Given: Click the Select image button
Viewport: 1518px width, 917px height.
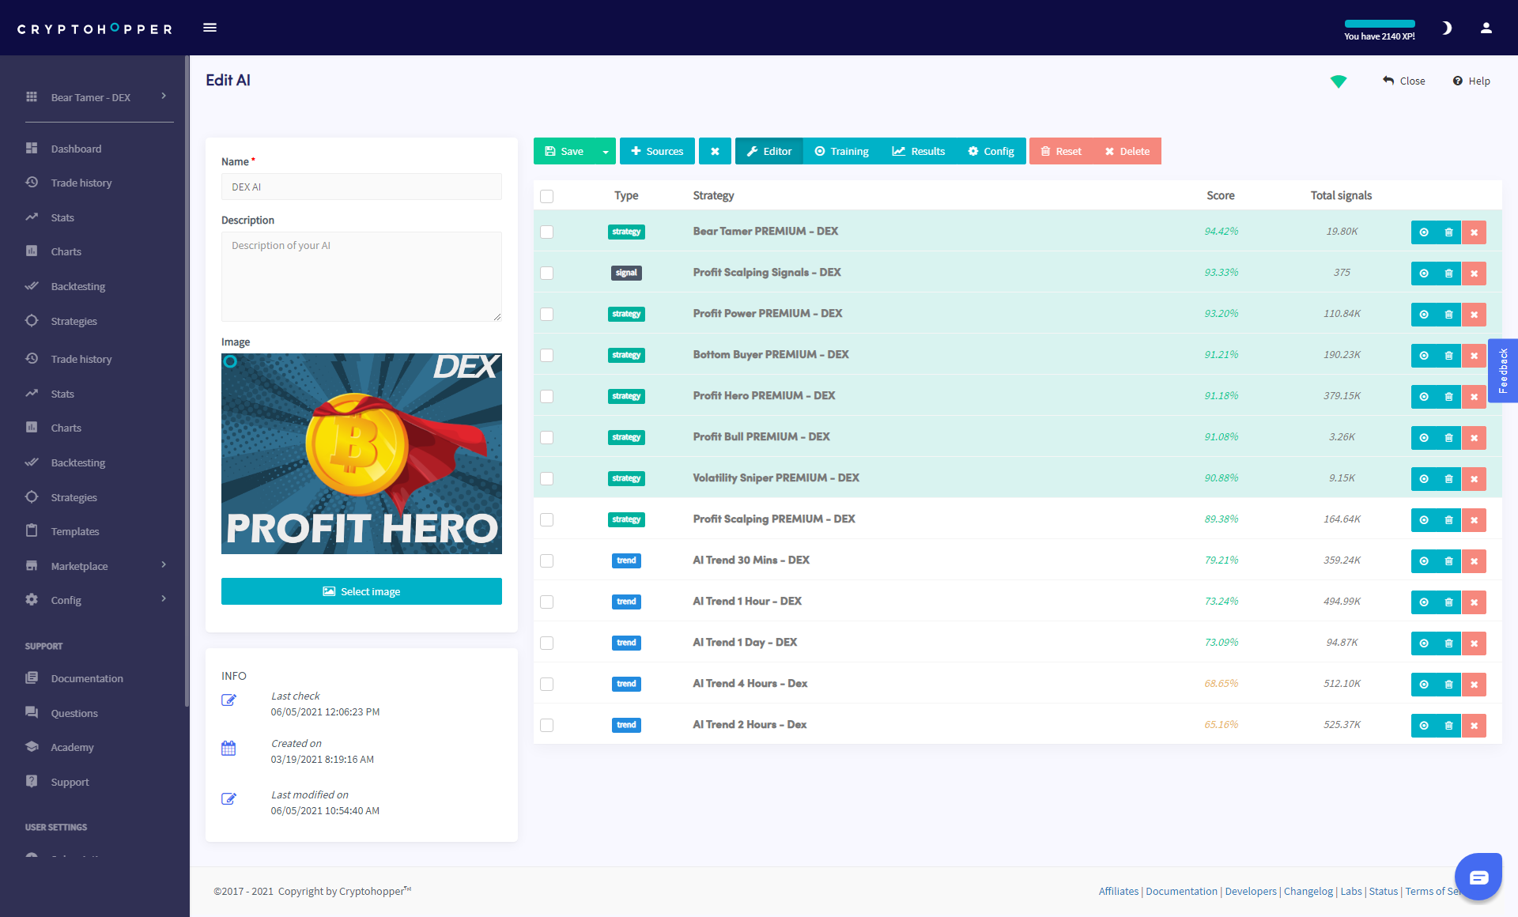Looking at the screenshot, I should coord(361,591).
